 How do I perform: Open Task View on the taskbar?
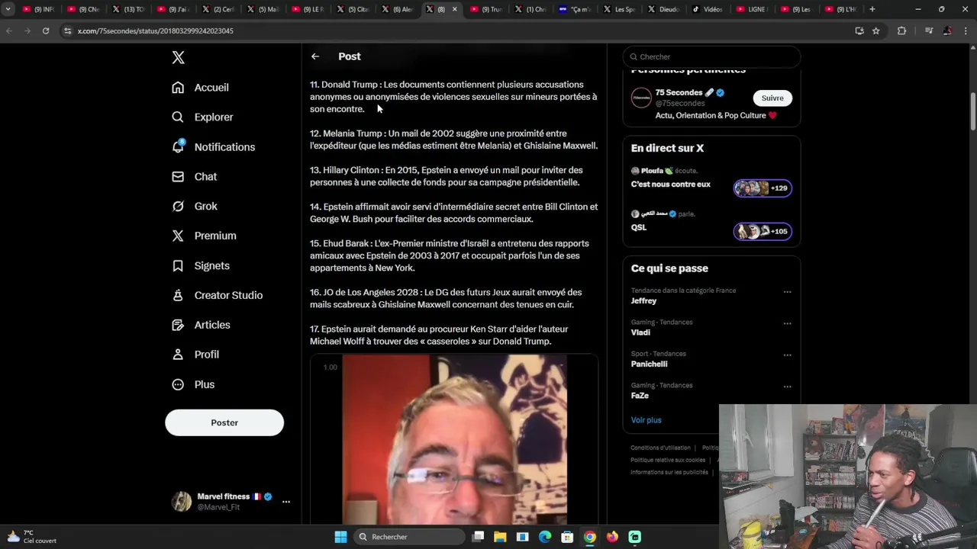tap(478, 537)
